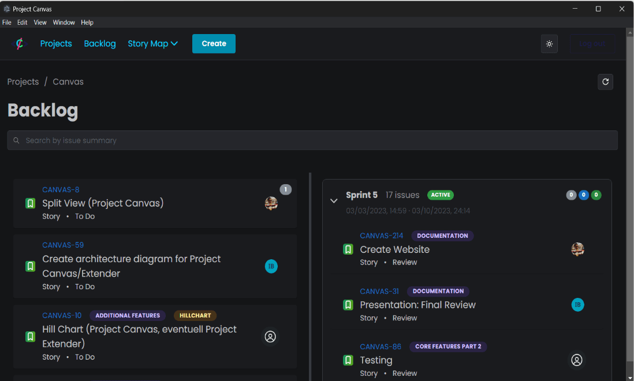Collapse the Sprint 5 section

(x=334, y=200)
